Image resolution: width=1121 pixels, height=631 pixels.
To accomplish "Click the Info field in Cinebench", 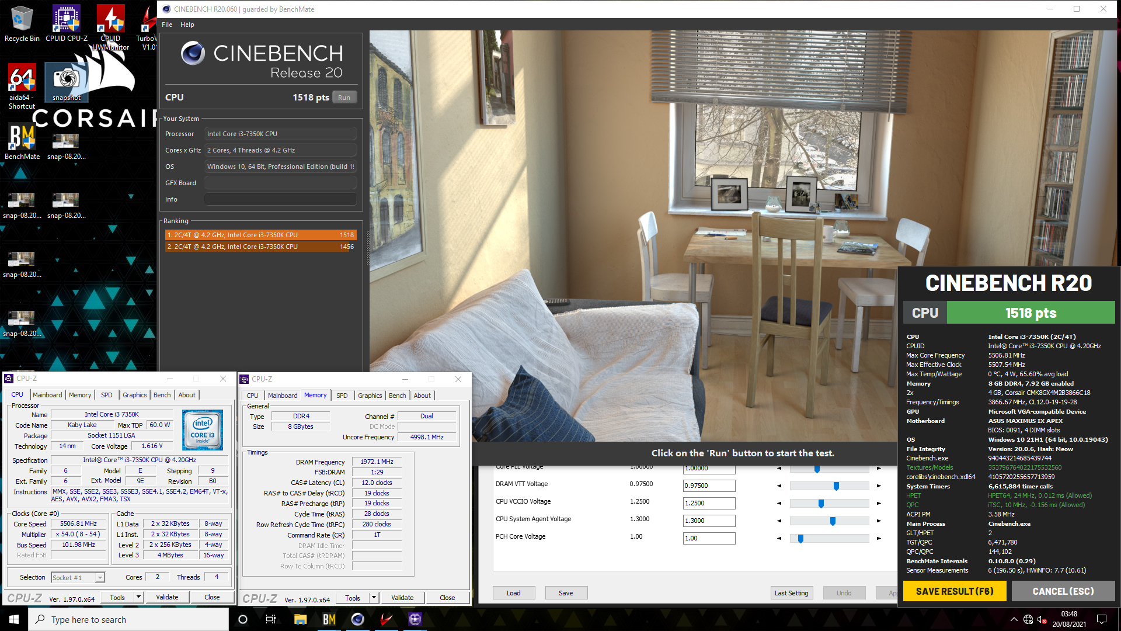I will pos(280,199).
